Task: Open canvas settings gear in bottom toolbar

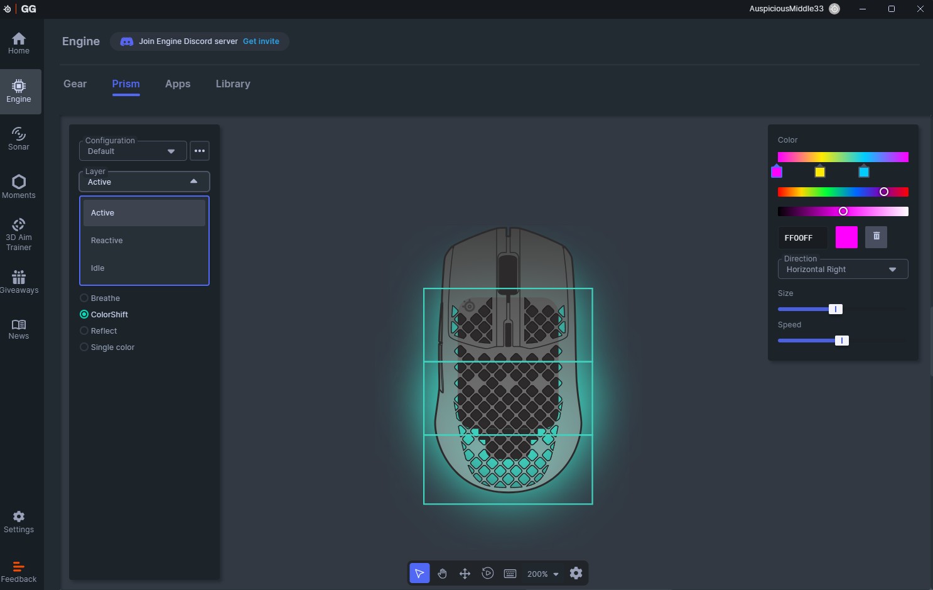Action: [576, 573]
